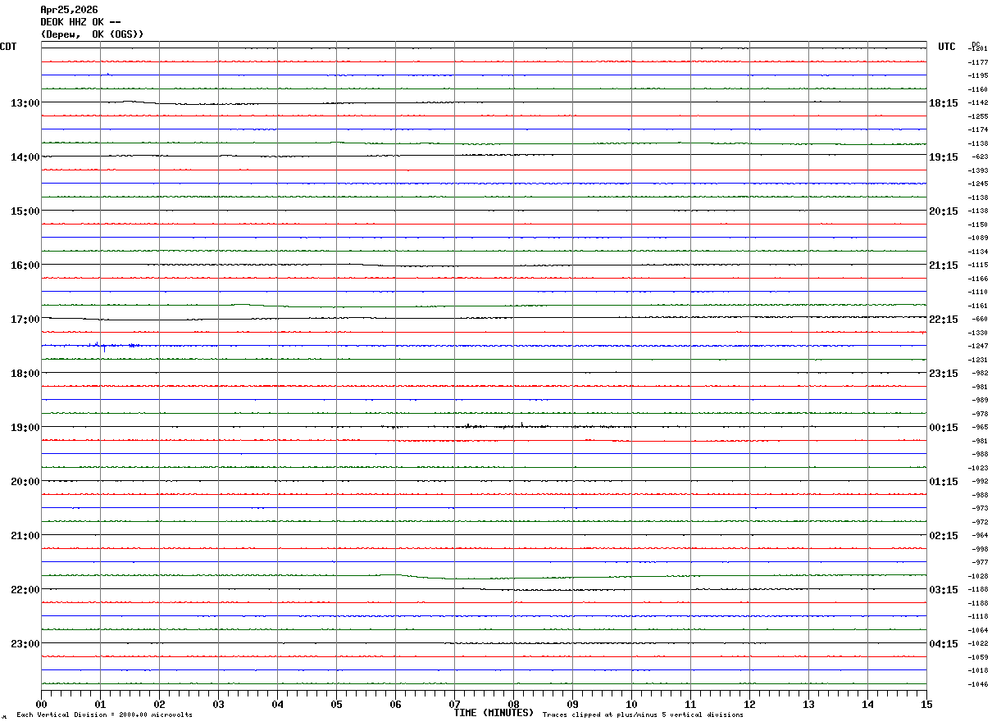Select the 15:00 CDT time label
This screenshot has height=726, width=992.
[x=25, y=211]
